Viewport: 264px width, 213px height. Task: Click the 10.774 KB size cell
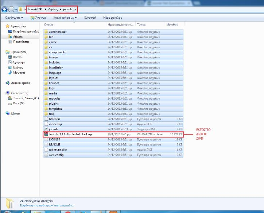point(176,134)
